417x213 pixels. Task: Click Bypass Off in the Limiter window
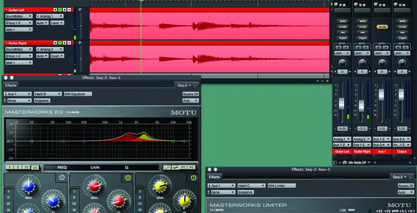[406, 186]
